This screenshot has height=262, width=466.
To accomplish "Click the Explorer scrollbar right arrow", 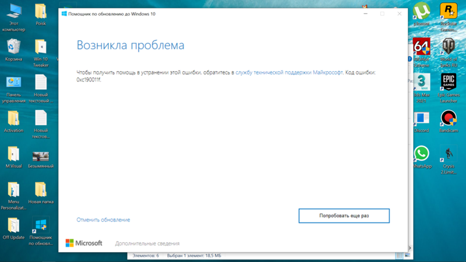I will click(410, 248).
